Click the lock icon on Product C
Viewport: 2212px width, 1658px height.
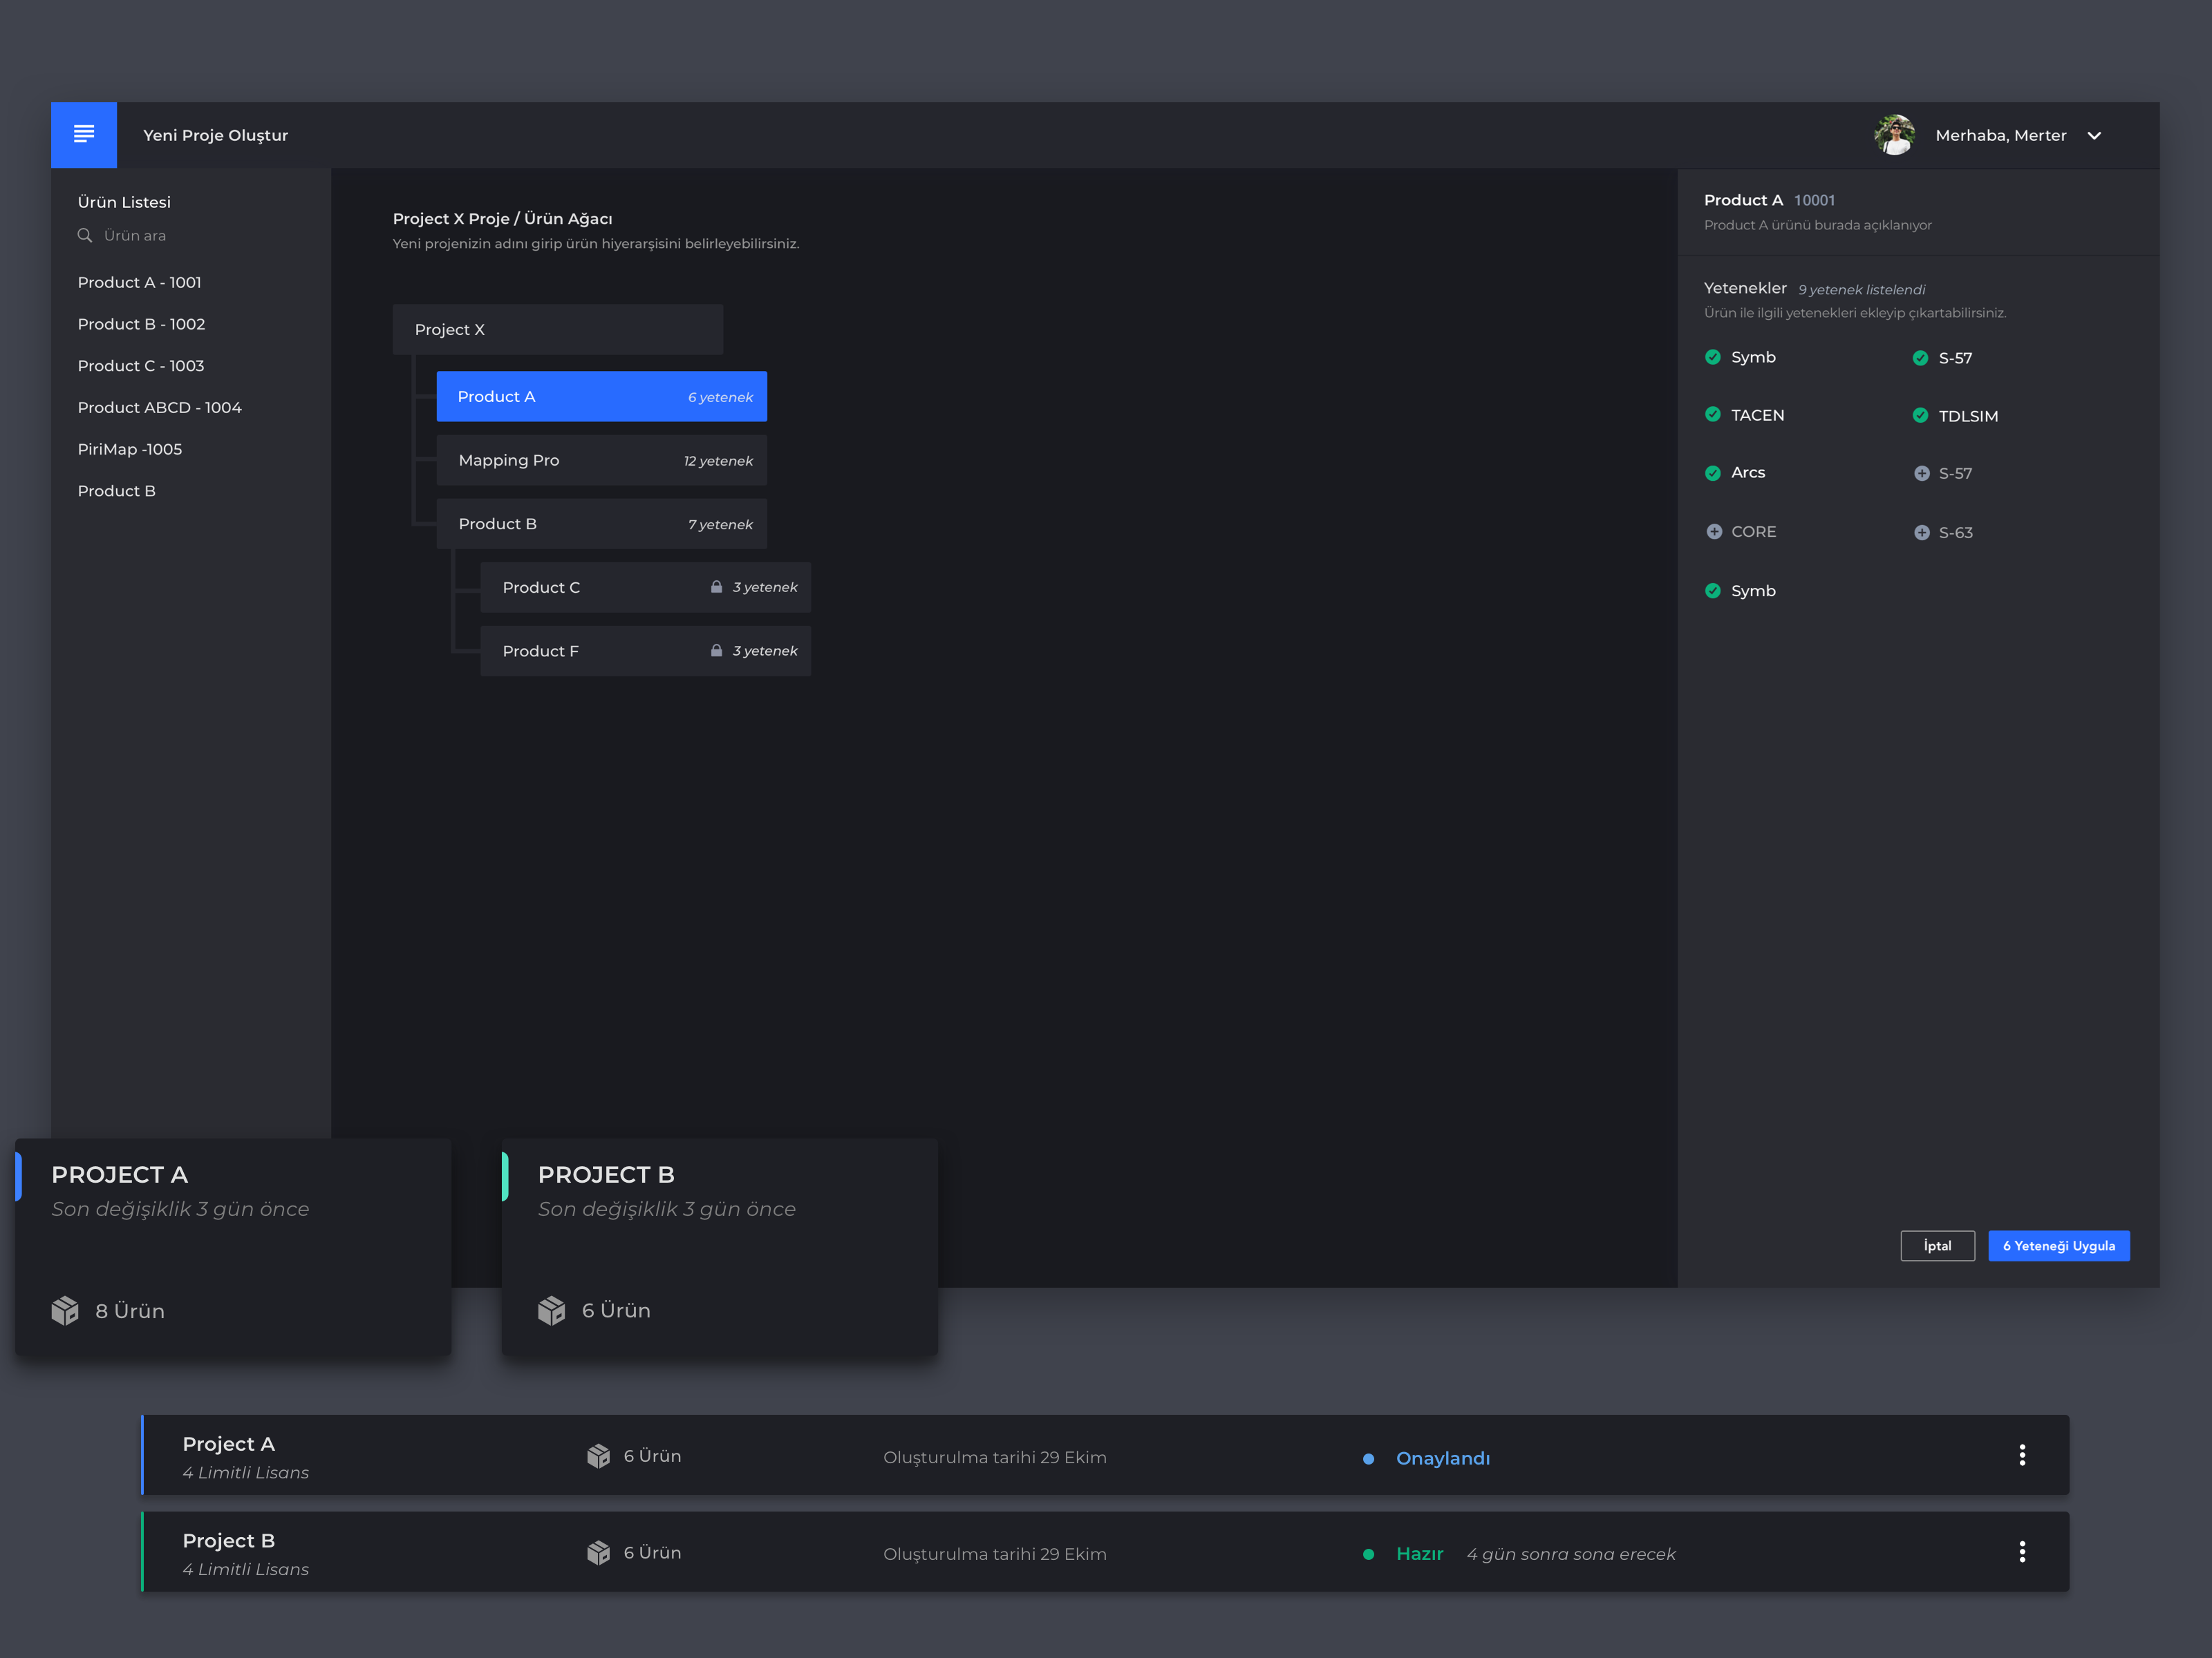tap(716, 587)
